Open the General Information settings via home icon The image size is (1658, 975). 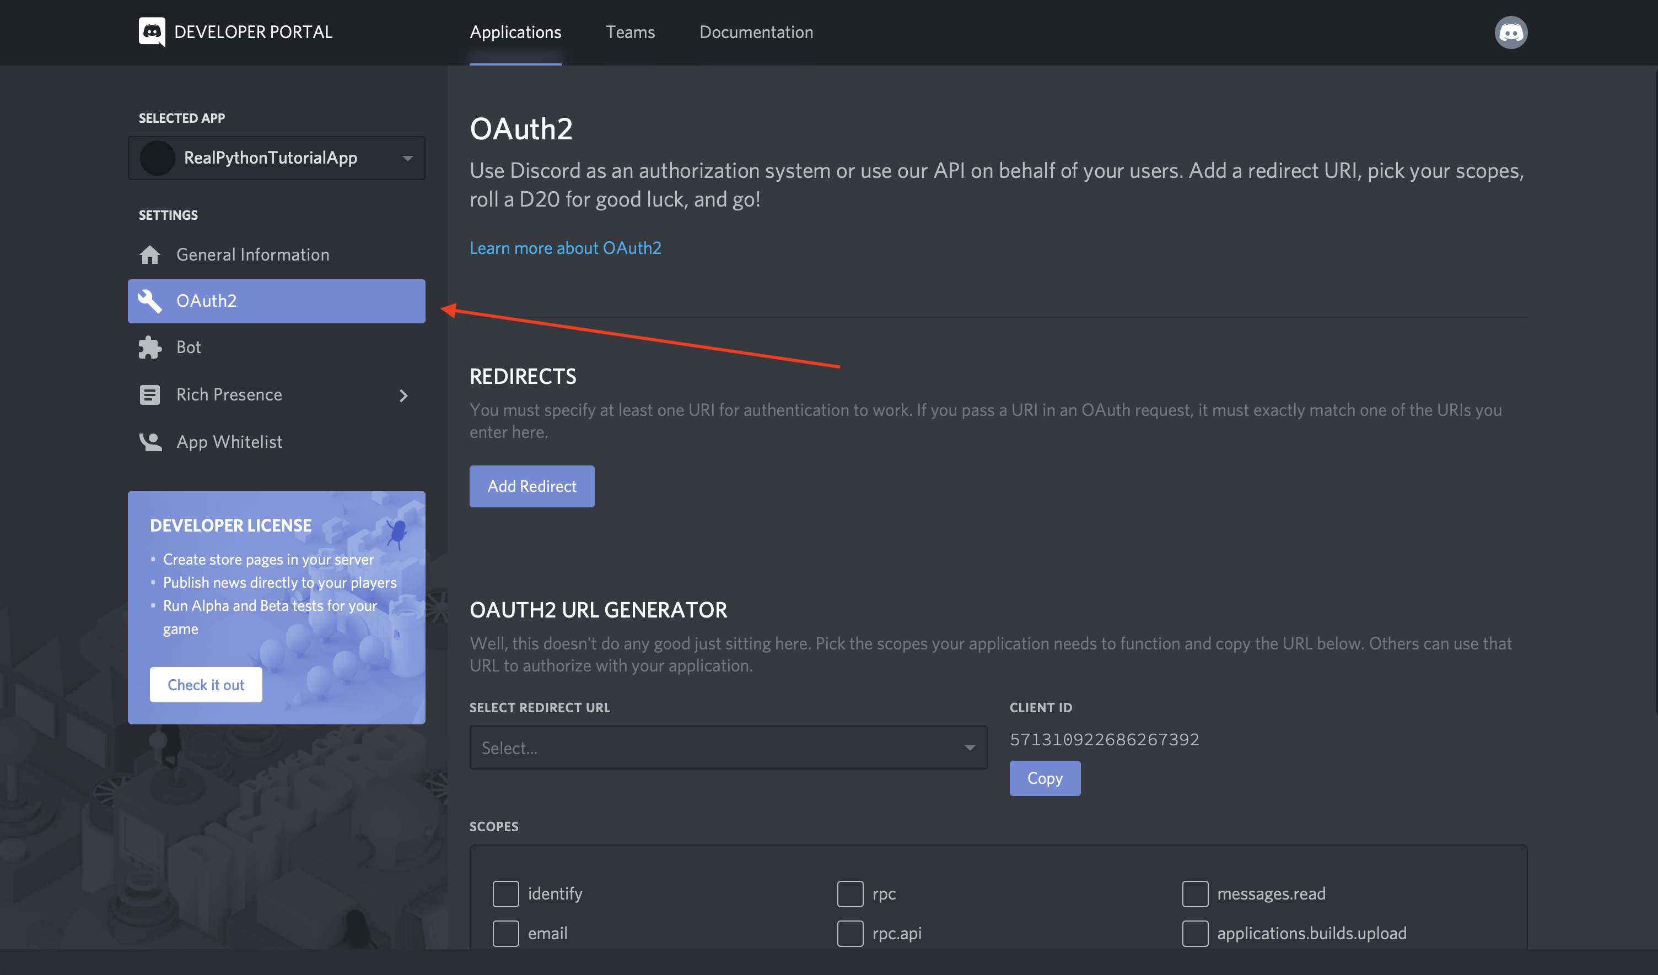(150, 254)
